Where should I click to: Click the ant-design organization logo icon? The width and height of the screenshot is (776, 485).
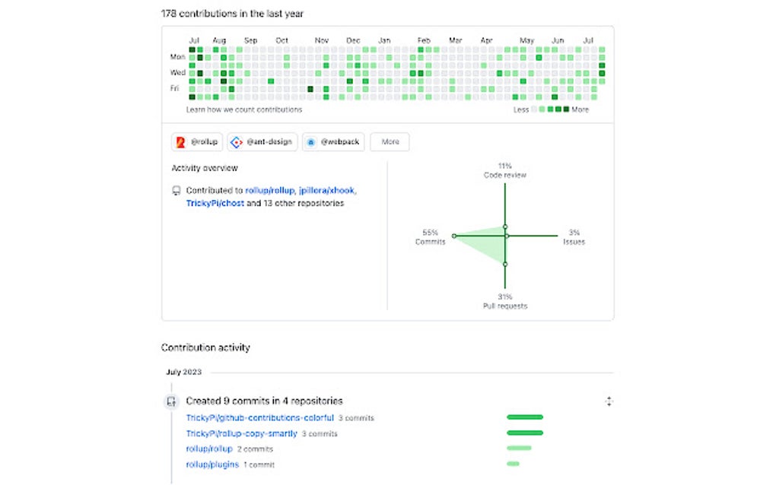(x=237, y=142)
